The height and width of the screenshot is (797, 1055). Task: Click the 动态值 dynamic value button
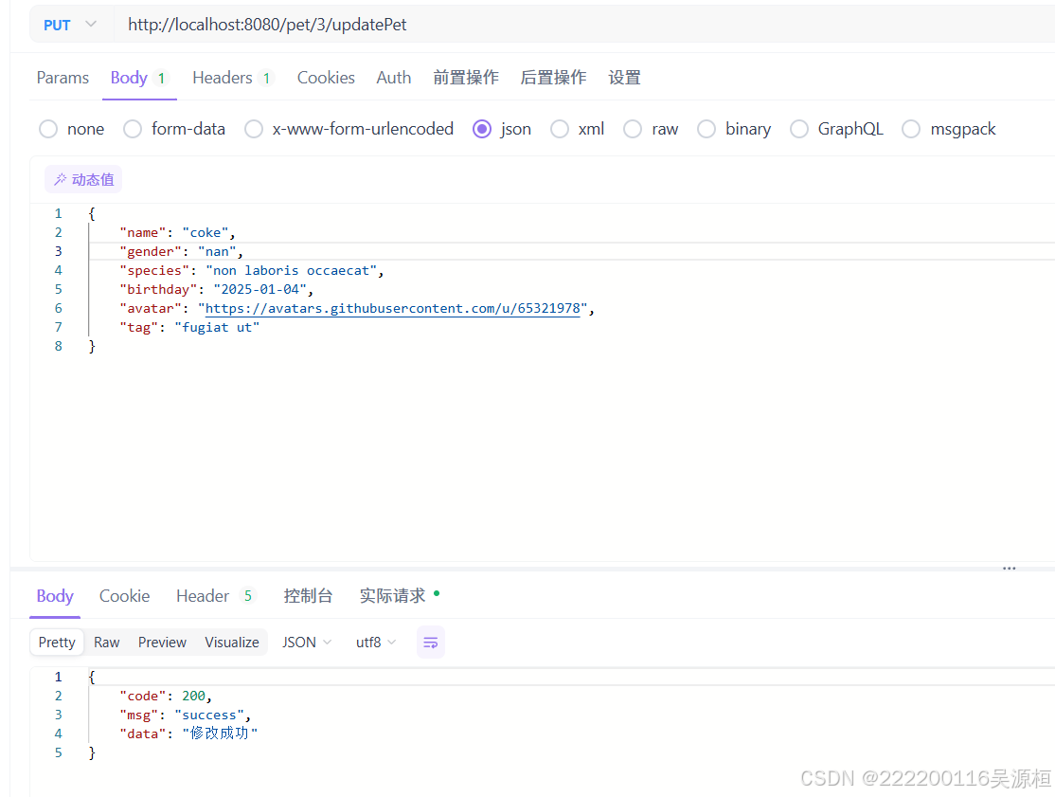coord(83,180)
